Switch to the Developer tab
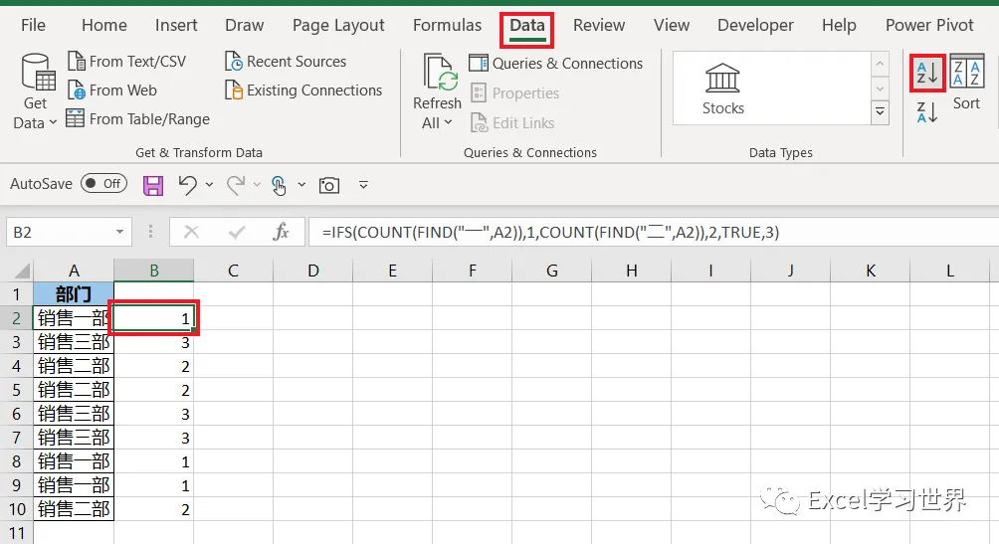Image resolution: width=999 pixels, height=544 pixels. click(x=755, y=25)
